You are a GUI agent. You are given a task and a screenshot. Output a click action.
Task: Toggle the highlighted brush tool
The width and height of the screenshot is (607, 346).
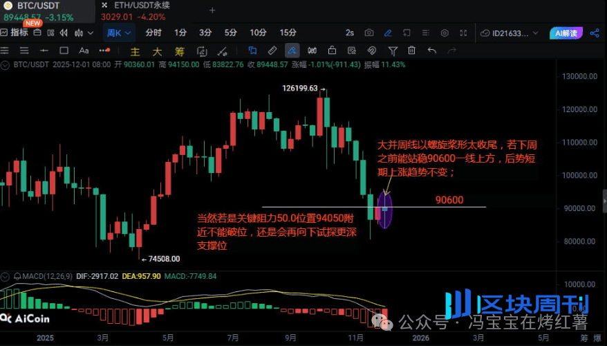coord(292,51)
